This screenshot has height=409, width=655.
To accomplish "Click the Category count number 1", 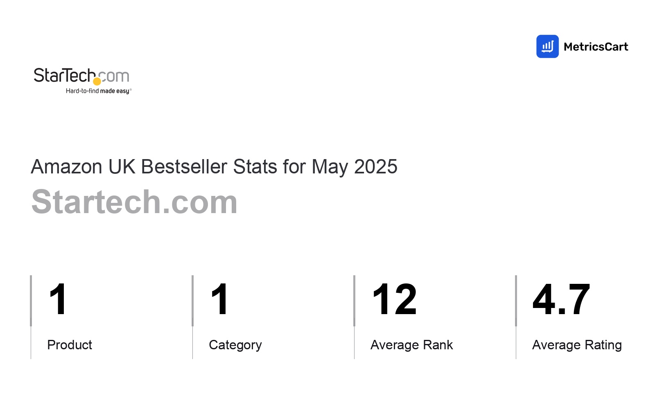I will click(x=219, y=299).
